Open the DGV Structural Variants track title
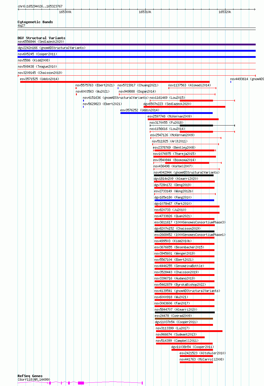 click(42, 38)
